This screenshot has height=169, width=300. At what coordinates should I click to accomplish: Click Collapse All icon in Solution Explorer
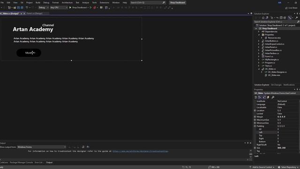281,18
